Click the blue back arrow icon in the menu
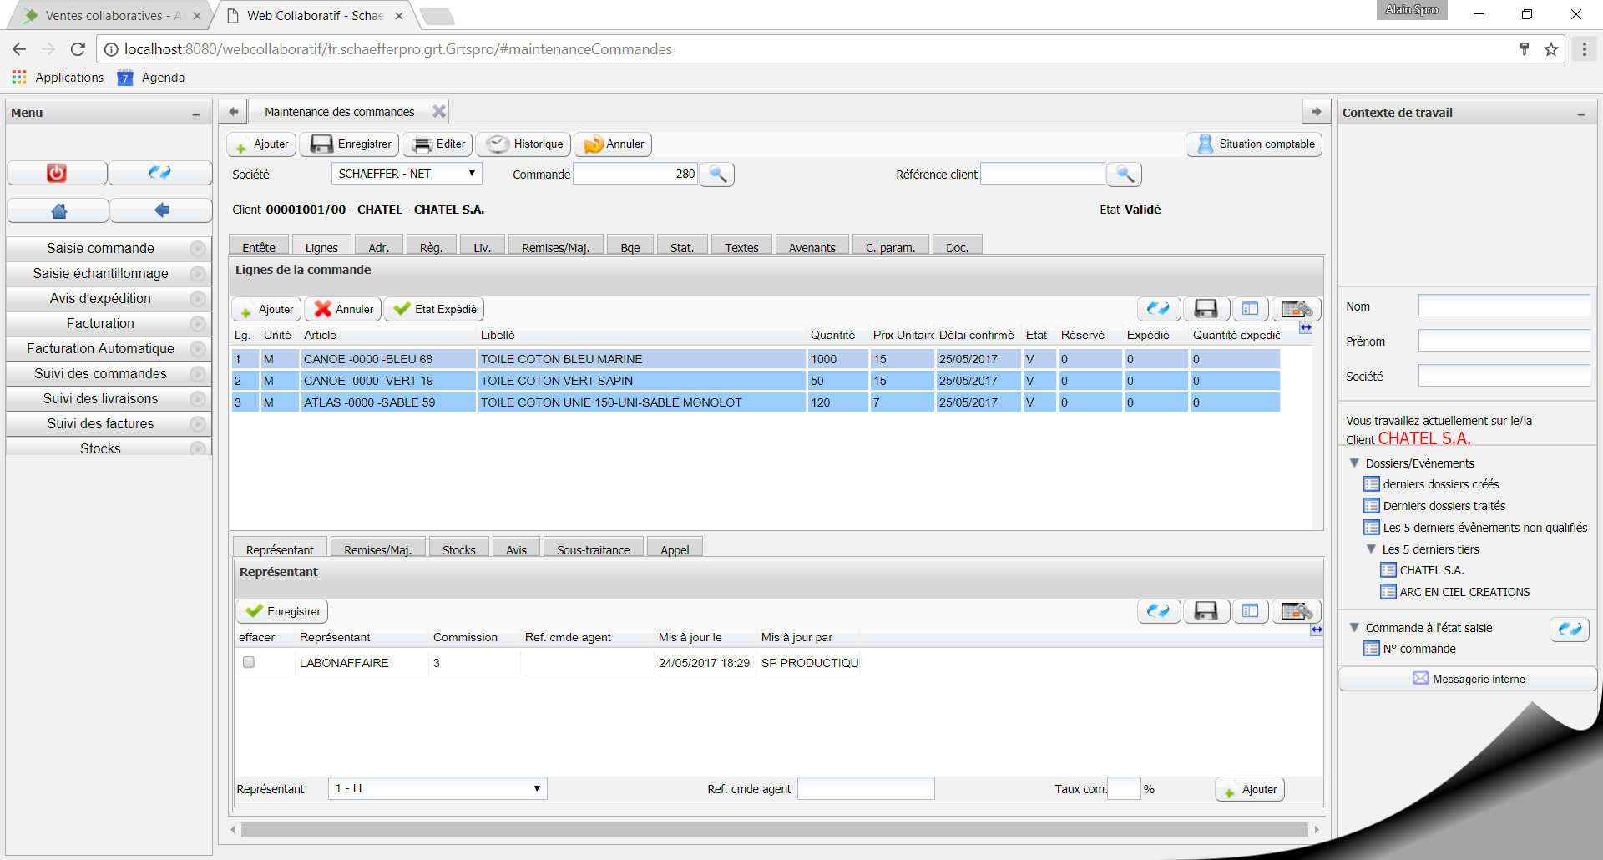The width and height of the screenshot is (1603, 860). pos(160,210)
